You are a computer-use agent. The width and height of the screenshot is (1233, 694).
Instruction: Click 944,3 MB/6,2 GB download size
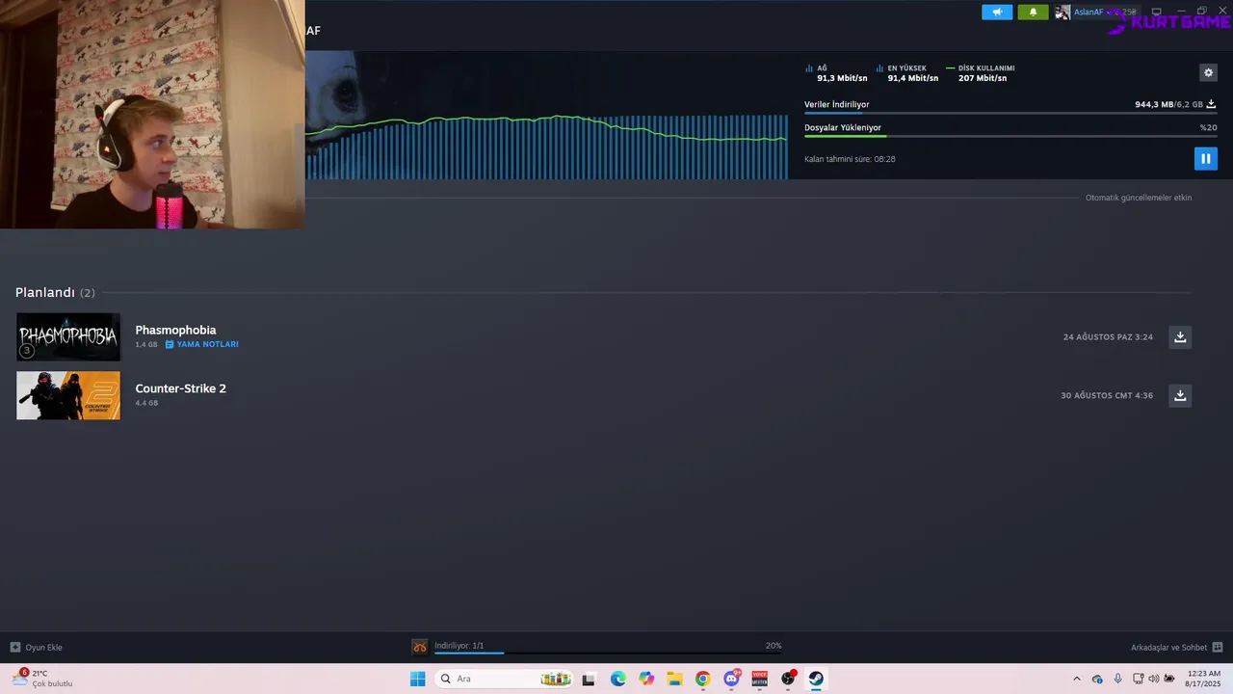click(x=1168, y=104)
